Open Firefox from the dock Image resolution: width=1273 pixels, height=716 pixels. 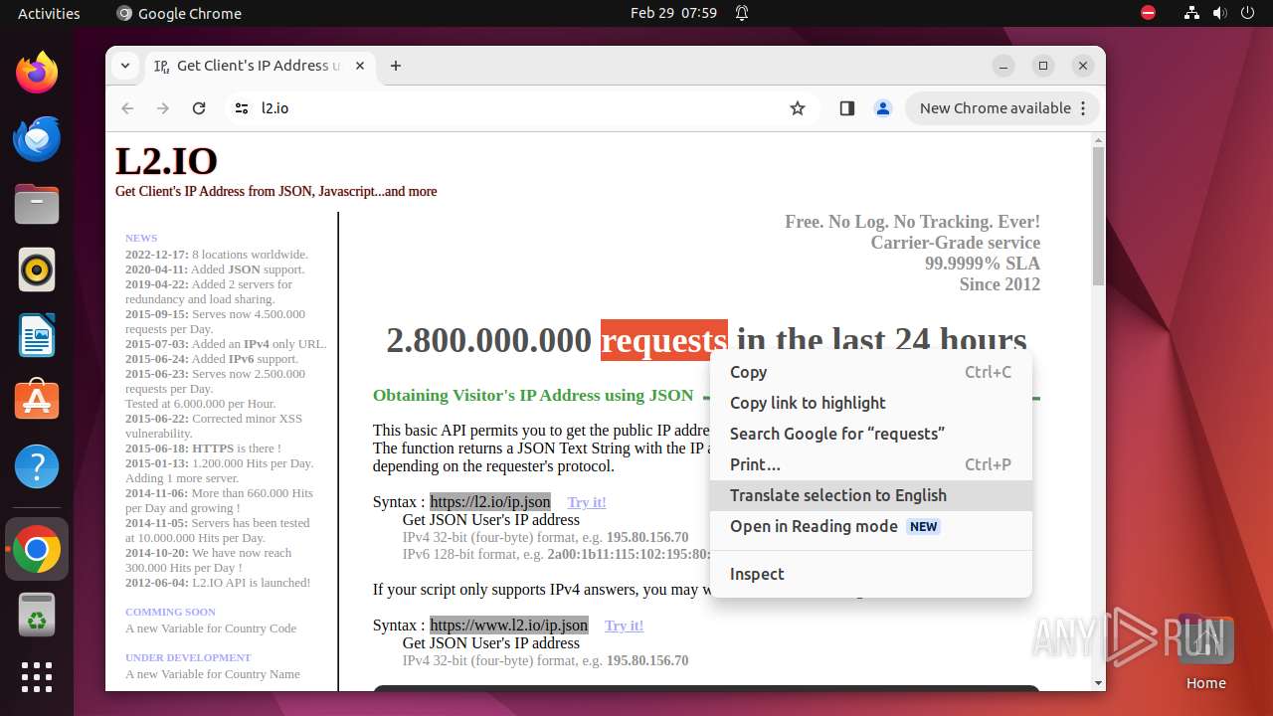[x=37, y=73]
